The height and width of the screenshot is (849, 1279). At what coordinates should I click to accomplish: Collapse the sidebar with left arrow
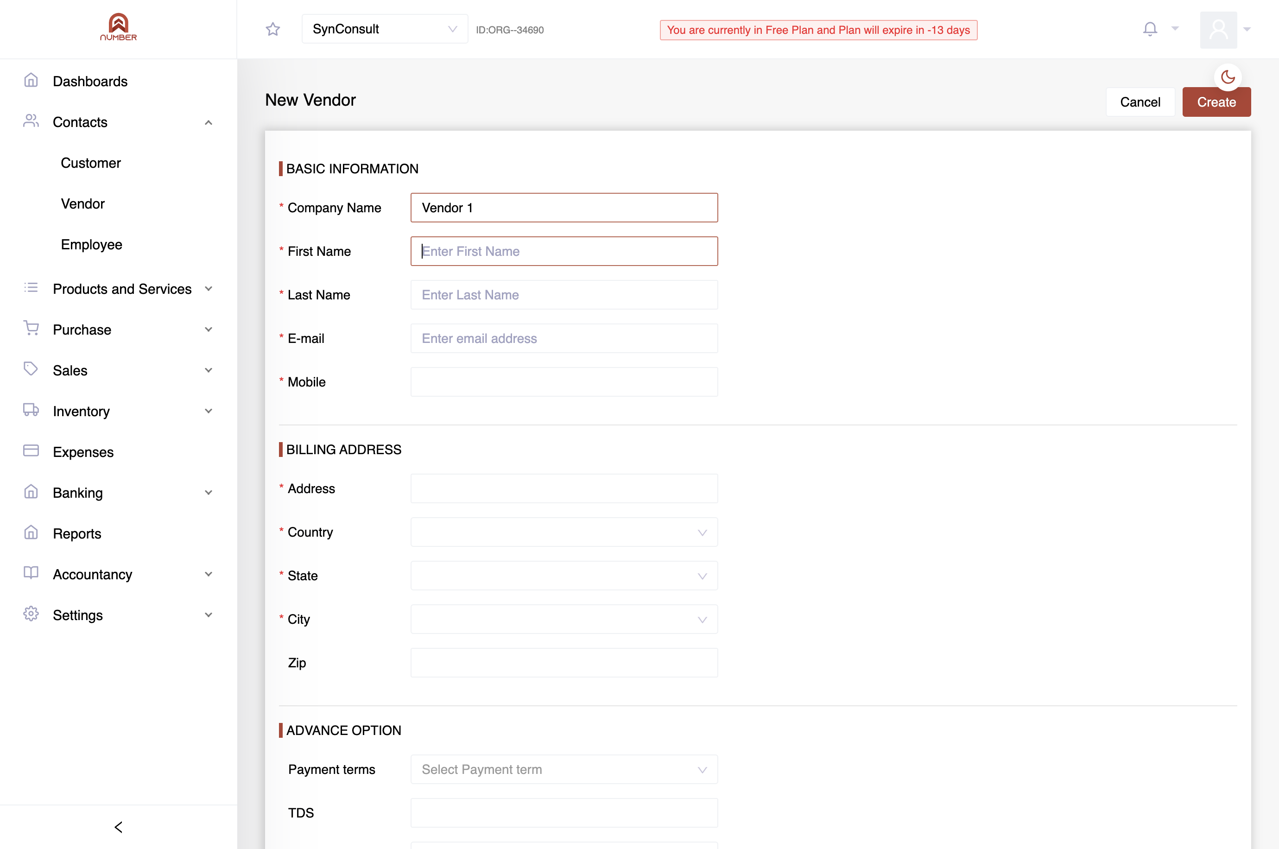point(118,827)
